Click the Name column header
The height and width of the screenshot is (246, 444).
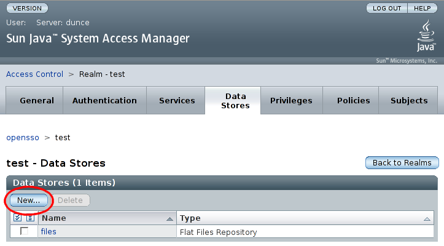click(107, 218)
